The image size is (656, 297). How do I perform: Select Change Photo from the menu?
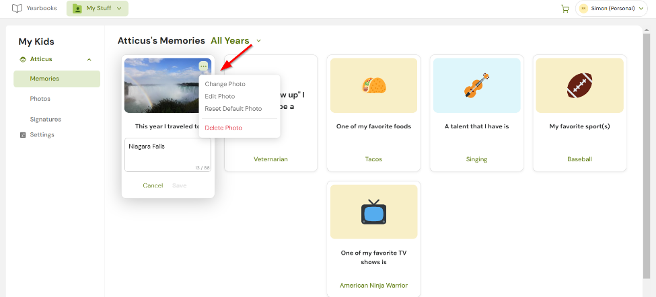click(225, 84)
